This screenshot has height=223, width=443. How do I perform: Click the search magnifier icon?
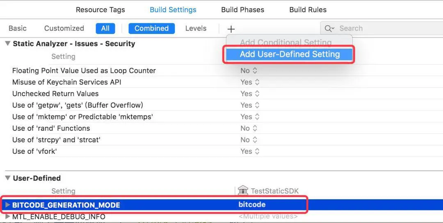[x=329, y=29]
